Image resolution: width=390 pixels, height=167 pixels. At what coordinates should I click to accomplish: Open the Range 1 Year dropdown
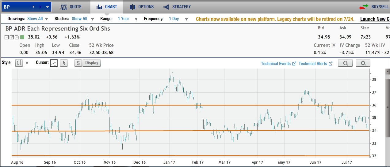click(123, 19)
